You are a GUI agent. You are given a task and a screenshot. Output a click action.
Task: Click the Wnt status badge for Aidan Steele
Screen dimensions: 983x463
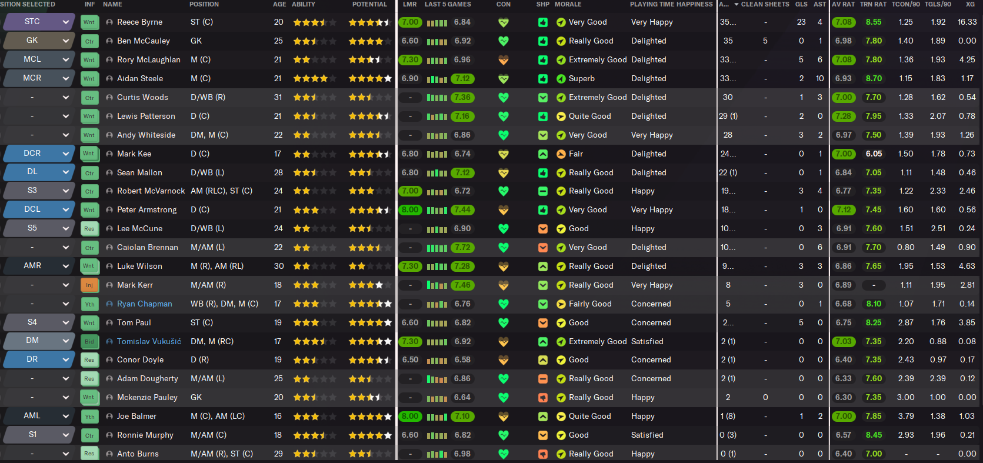(89, 79)
